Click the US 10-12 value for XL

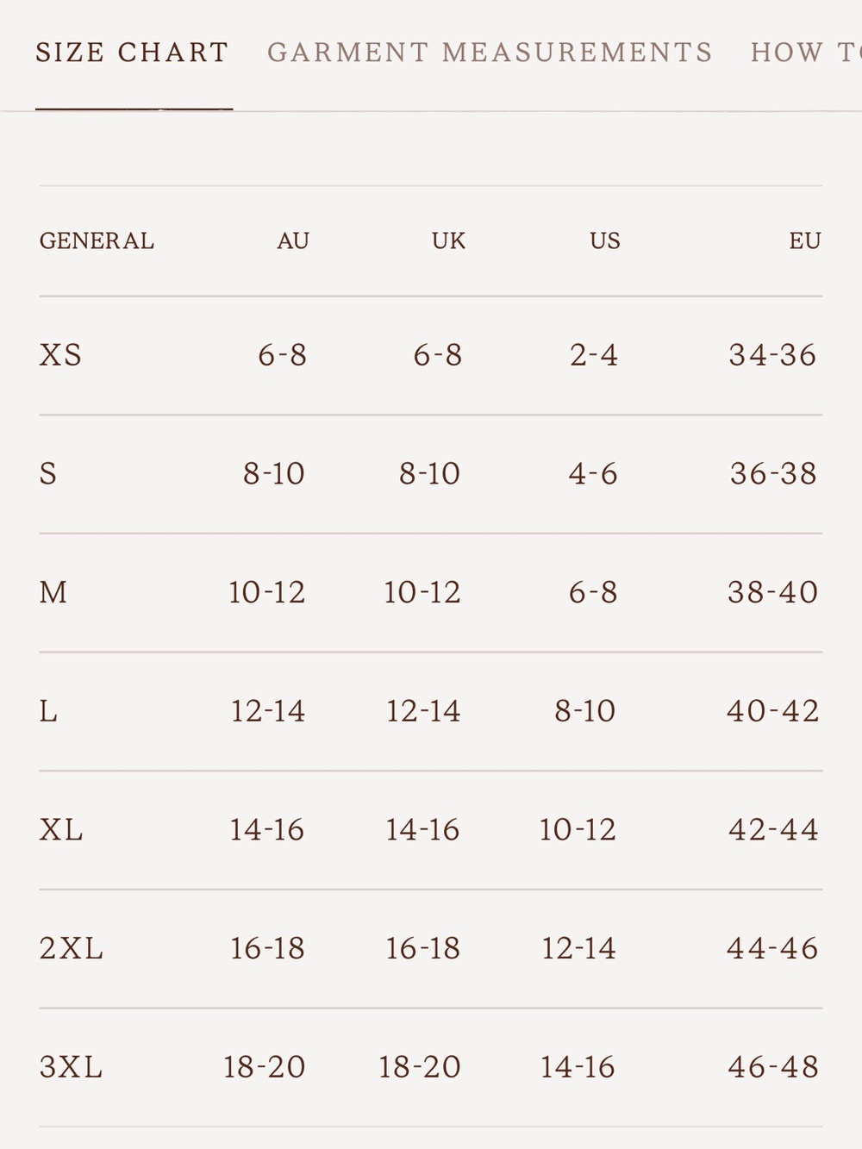tap(578, 829)
